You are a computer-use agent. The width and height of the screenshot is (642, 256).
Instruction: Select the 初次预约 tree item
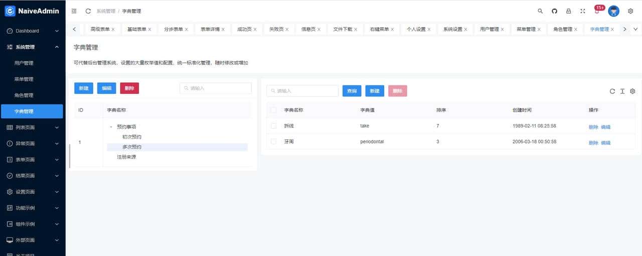(132, 137)
